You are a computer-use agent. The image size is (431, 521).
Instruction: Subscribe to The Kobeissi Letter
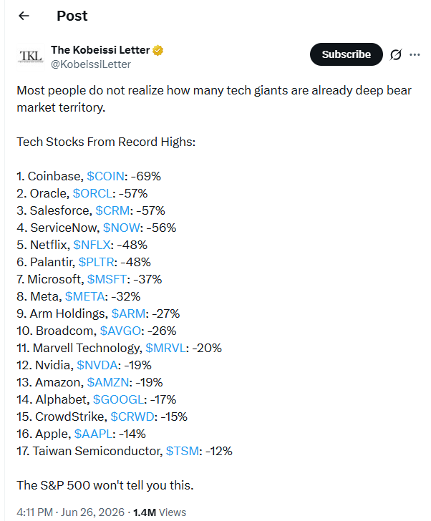(347, 54)
